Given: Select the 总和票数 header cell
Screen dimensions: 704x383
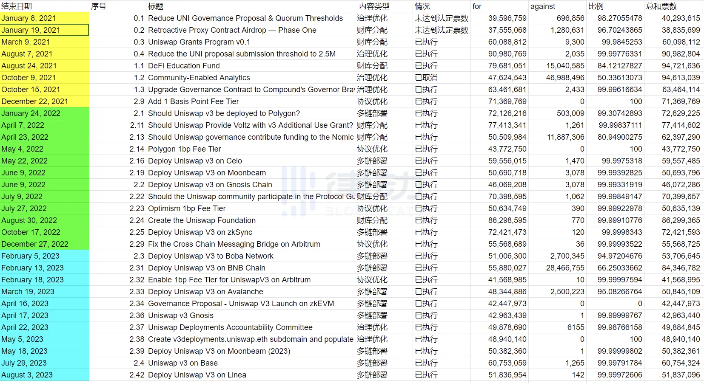Looking at the screenshot, I should point(673,6).
